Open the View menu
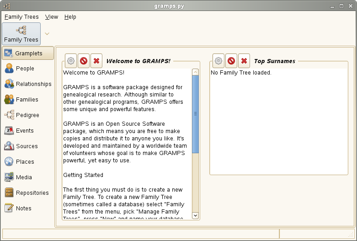The height and width of the screenshot is (241, 357). tap(52, 17)
